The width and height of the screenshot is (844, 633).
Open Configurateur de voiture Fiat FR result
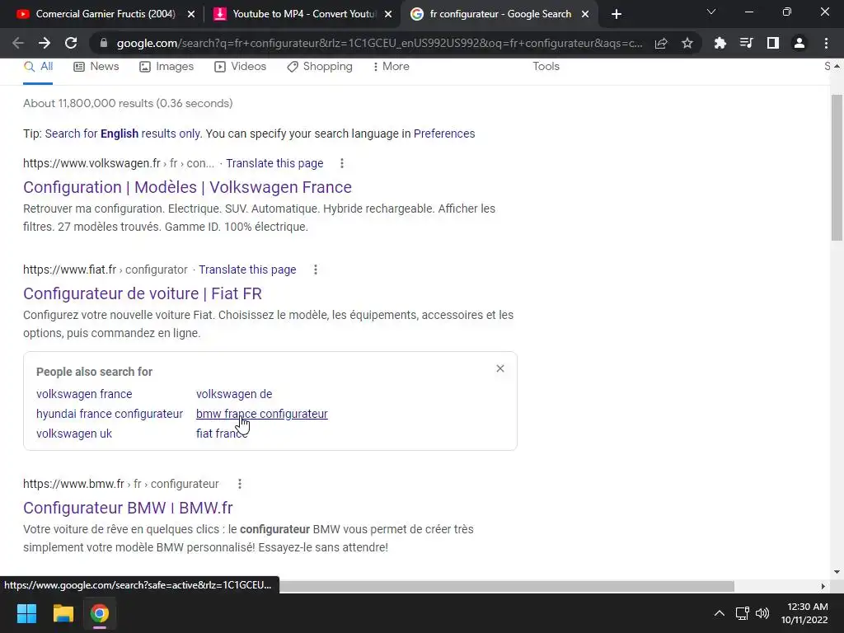[143, 294]
